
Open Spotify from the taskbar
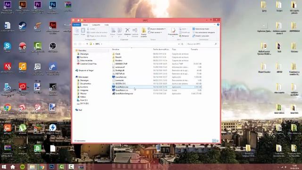coord(23,167)
